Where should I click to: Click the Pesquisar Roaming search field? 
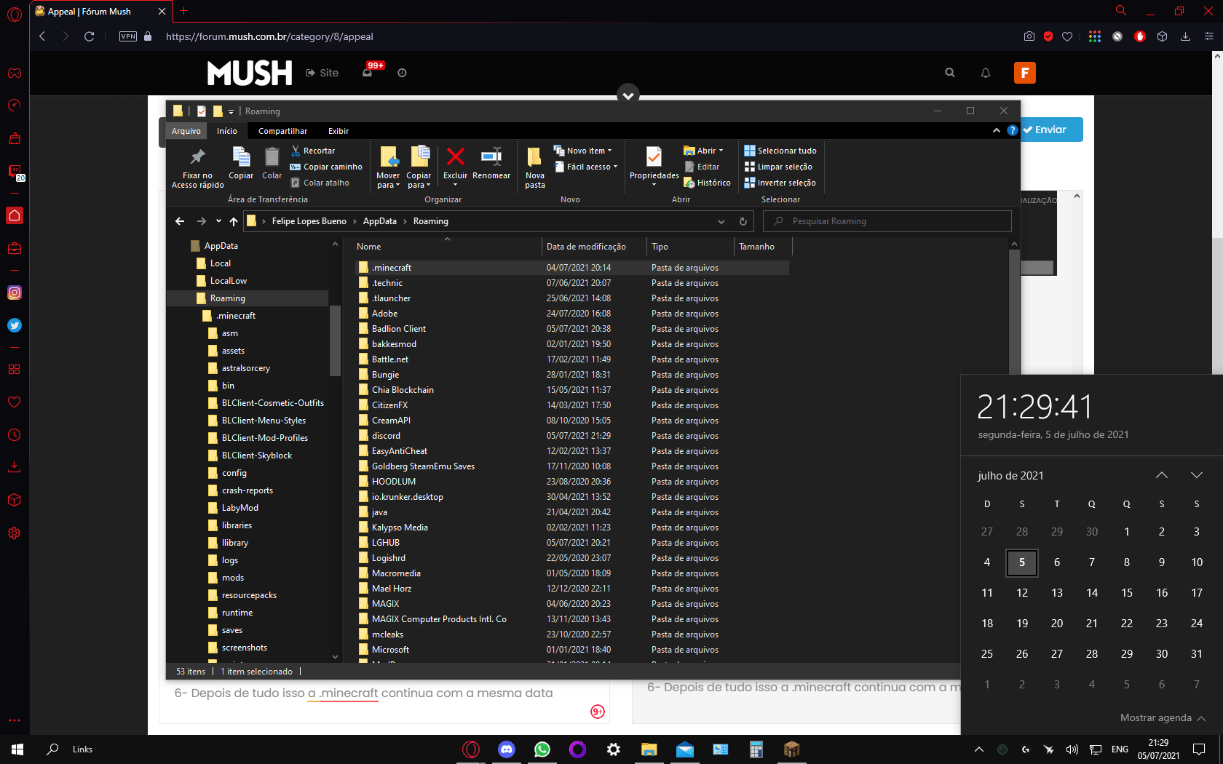point(887,221)
